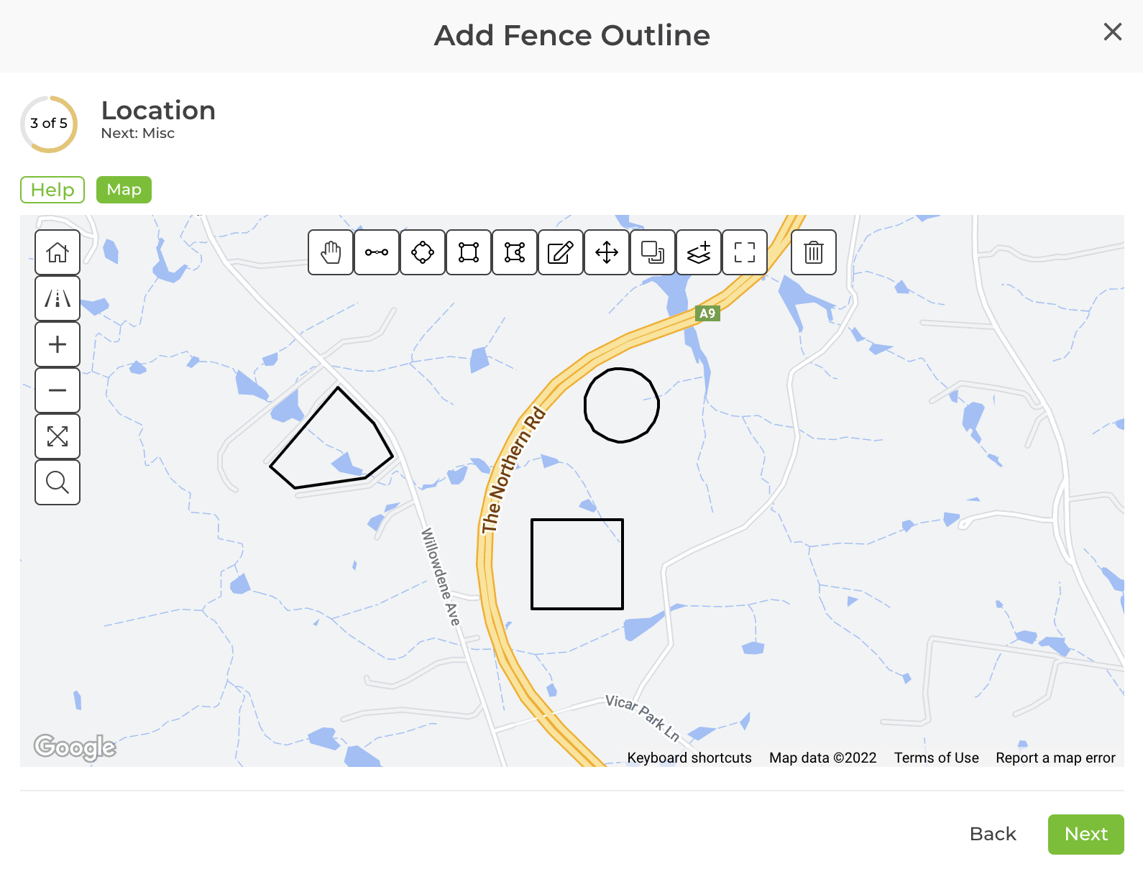Select the circle polygon tool

pyautogui.click(x=422, y=253)
